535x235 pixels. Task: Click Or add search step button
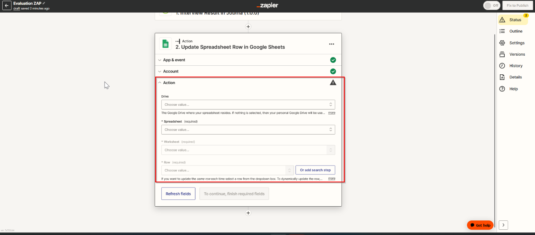pos(315,170)
